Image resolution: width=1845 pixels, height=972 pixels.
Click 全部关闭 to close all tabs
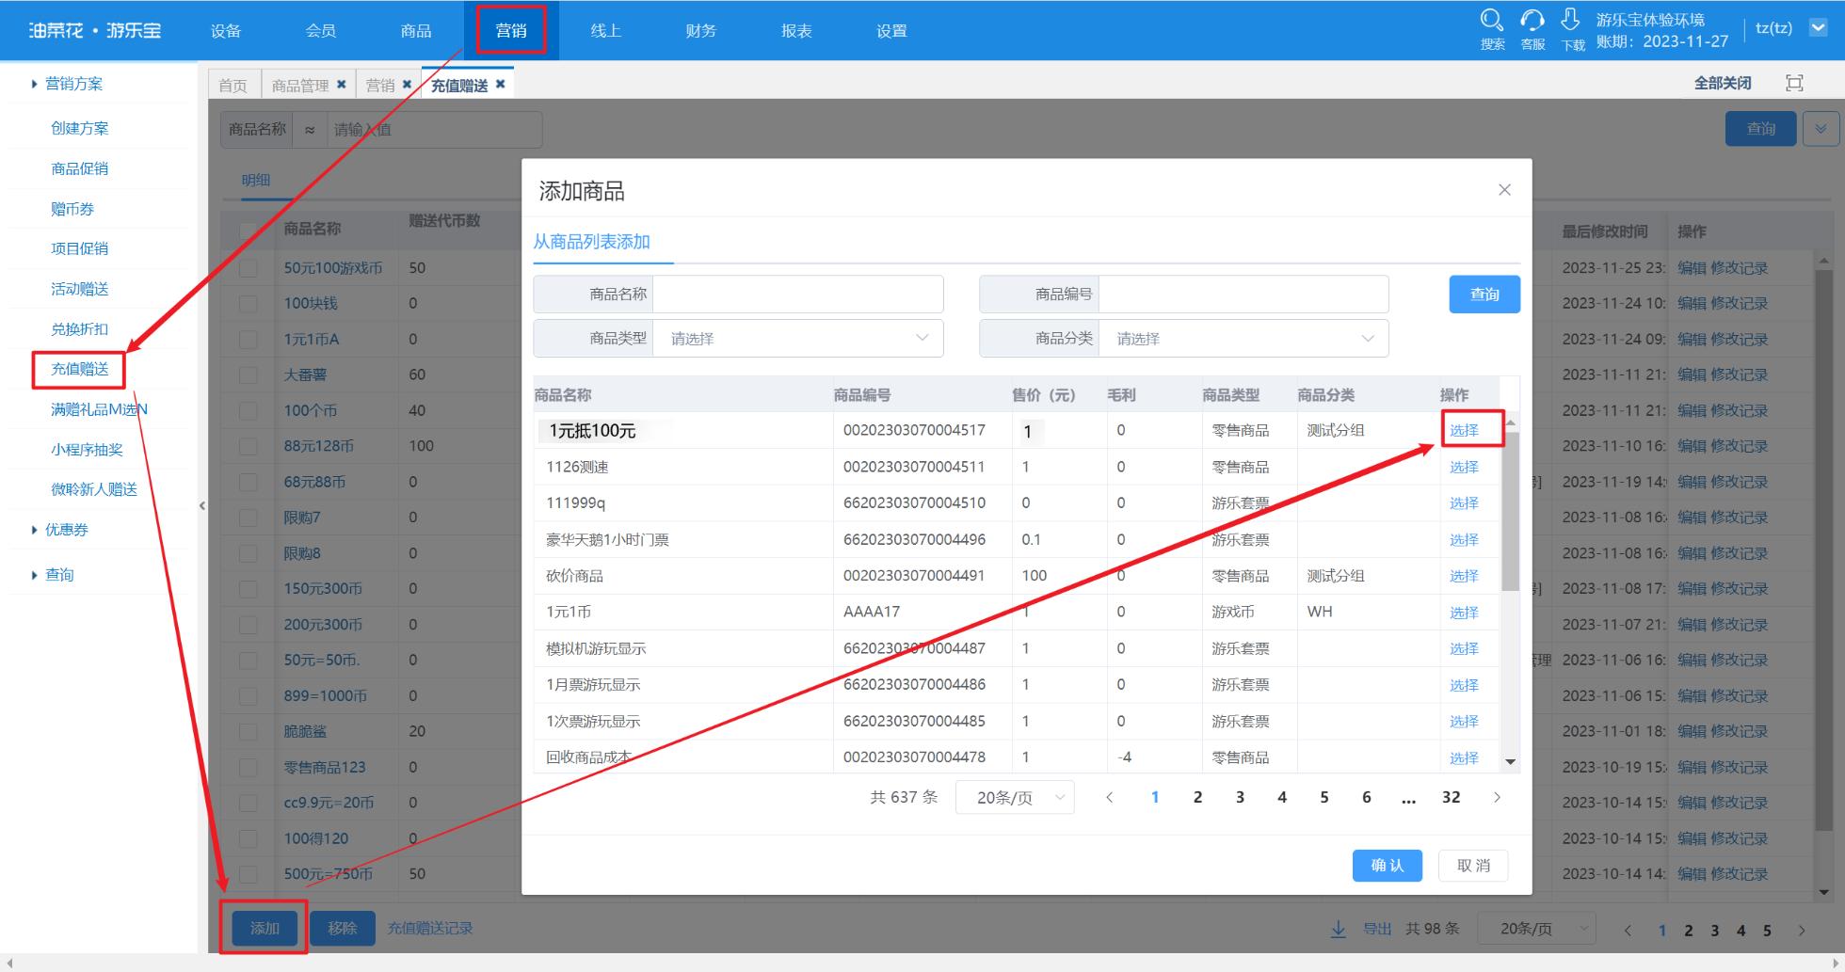(1723, 83)
